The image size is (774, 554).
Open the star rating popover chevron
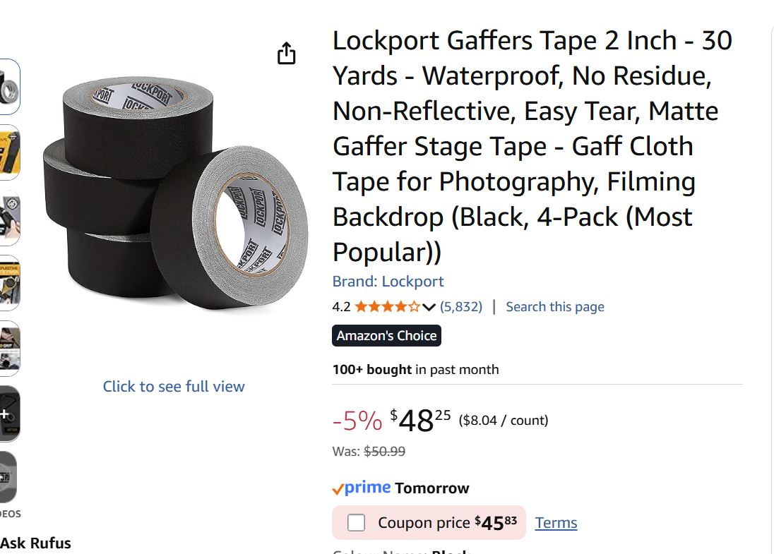[x=429, y=307]
